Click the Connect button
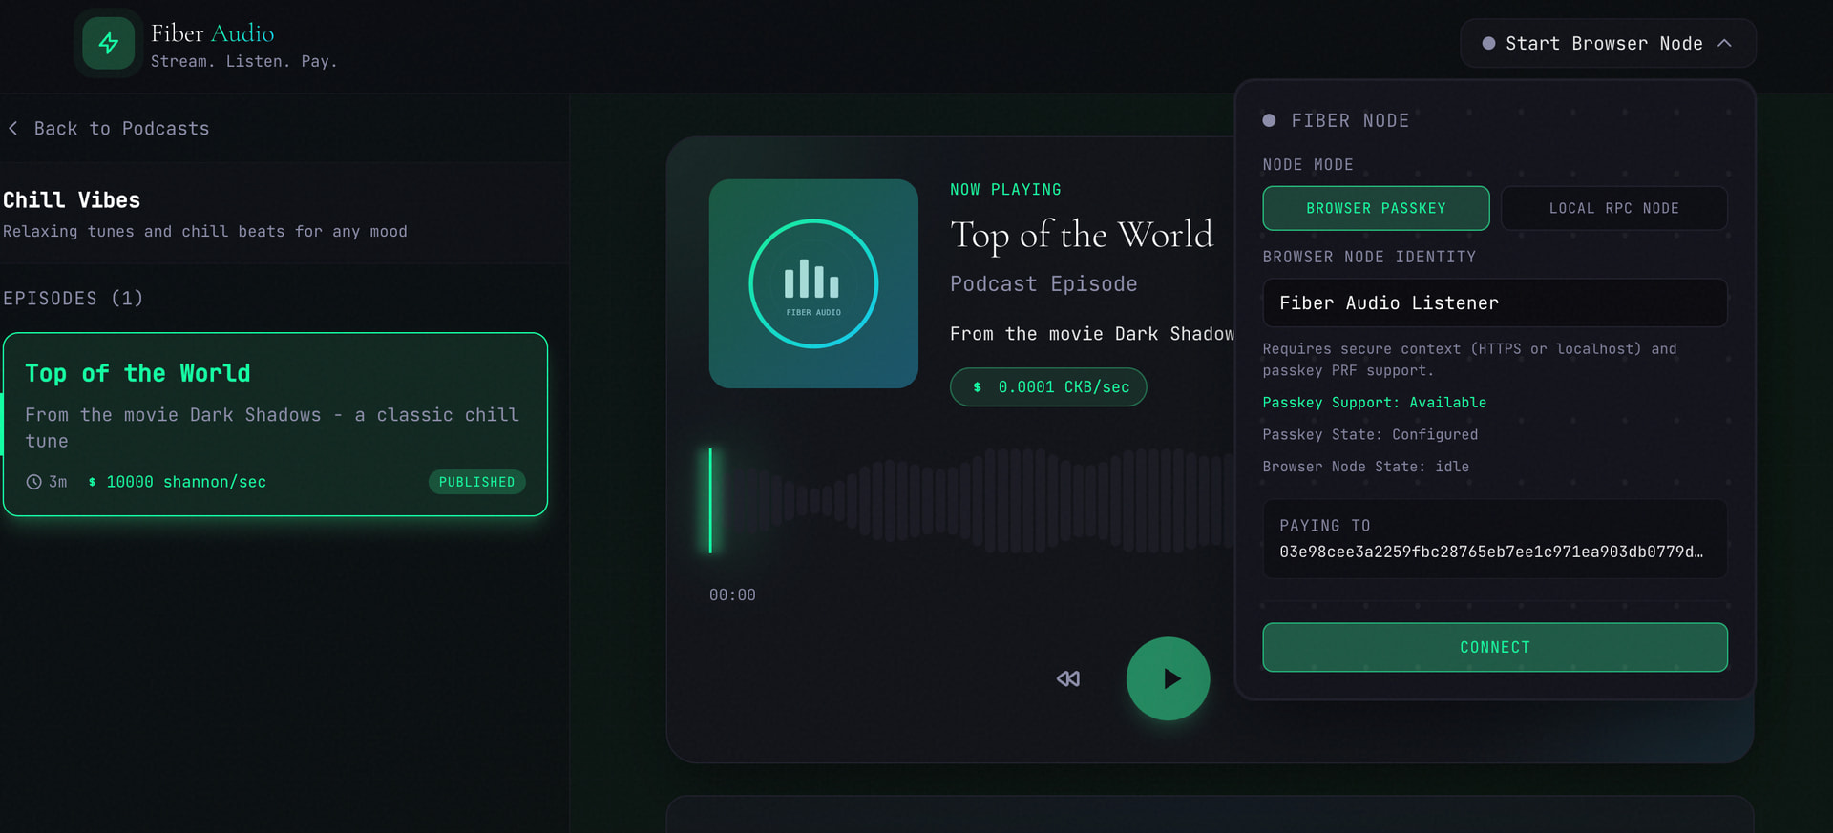The width and height of the screenshot is (1833, 833). 1494,647
